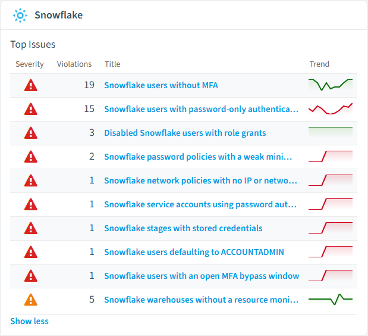Open 'Snowflake users defaulting to ACCOUNTADMIN'
The width and height of the screenshot is (368, 336).
(194, 252)
